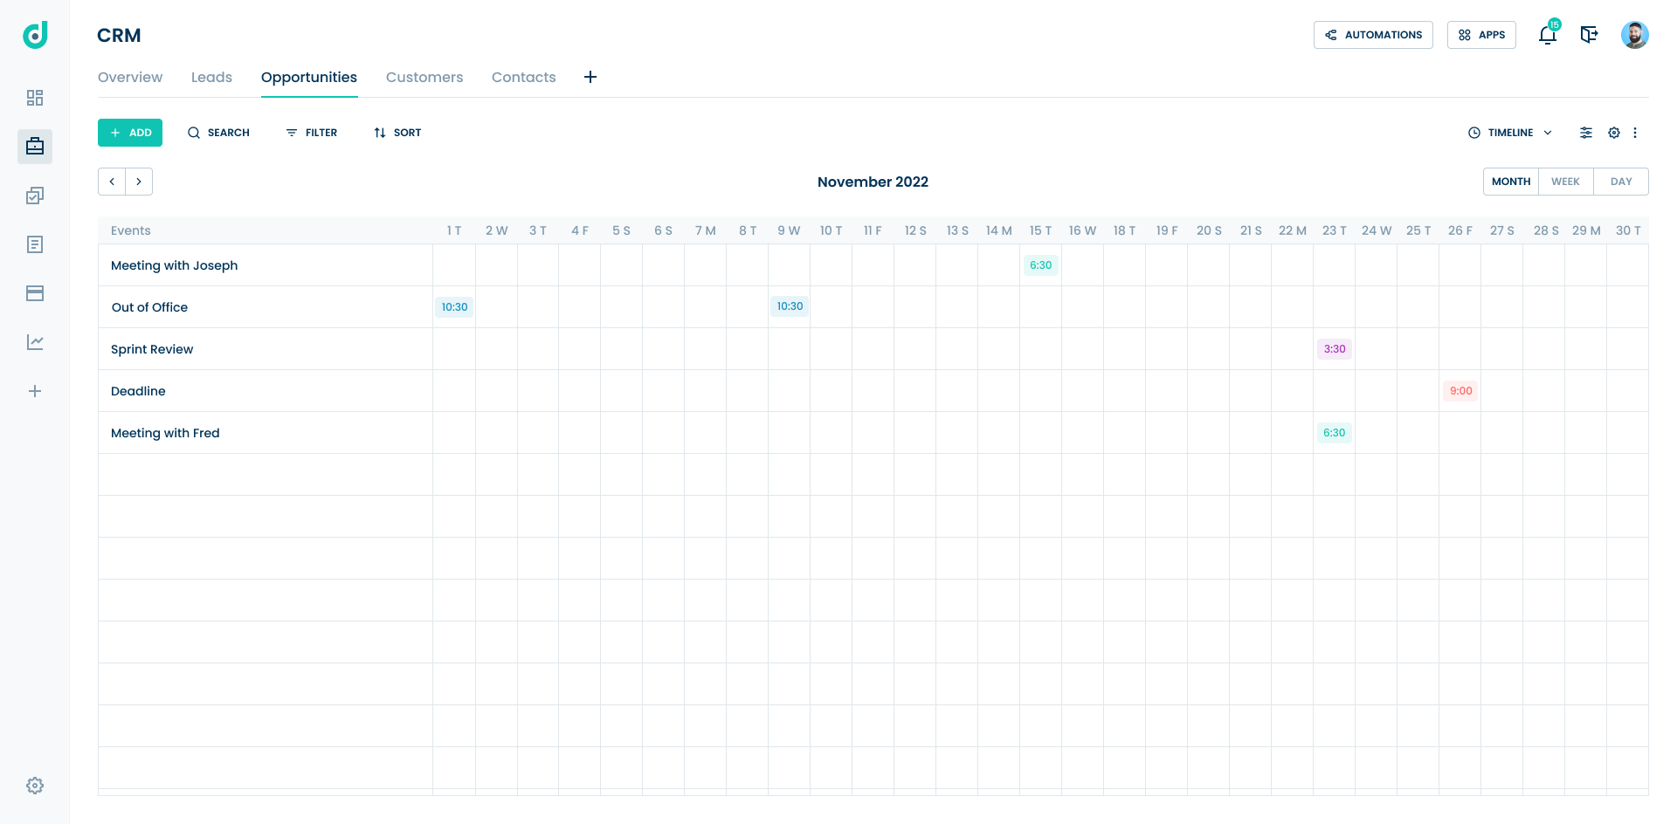Viewport: 1677px width, 824px height.
Task: Click the CRM page title
Action: tap(119, 35)
